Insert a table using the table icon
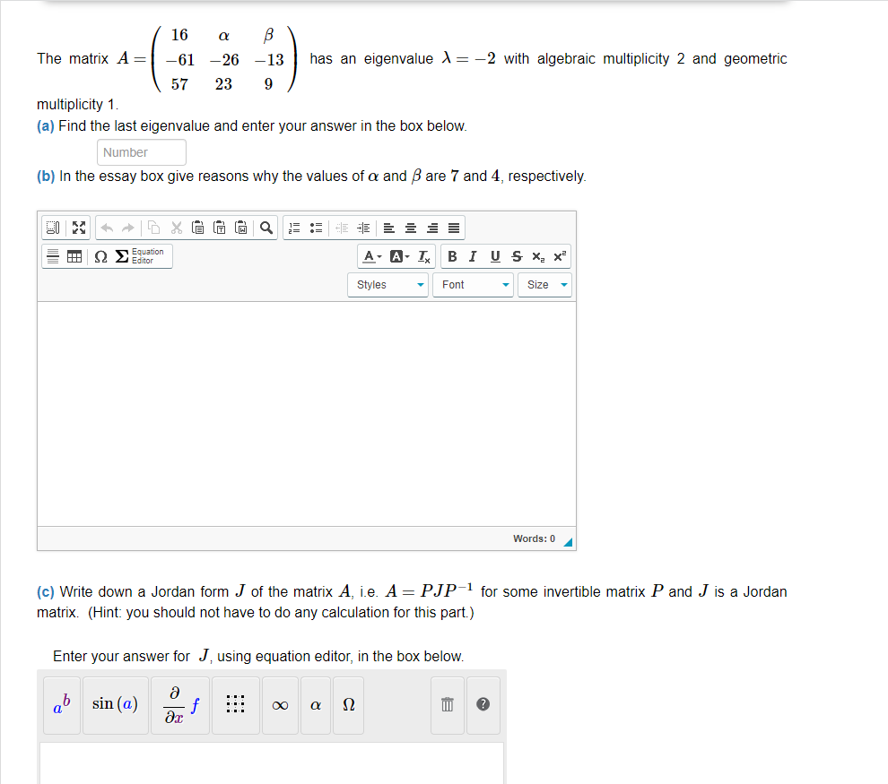The image size is (888, 784). pos(74,255)
